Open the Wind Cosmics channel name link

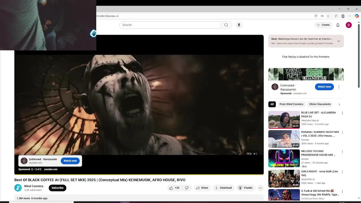pos(34,186)
